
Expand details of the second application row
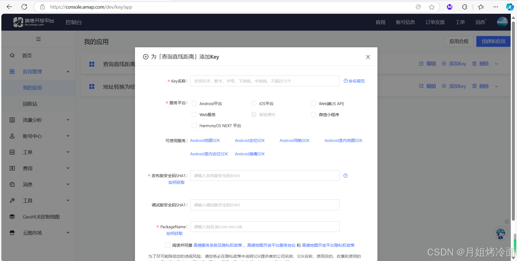click(497, 86)
